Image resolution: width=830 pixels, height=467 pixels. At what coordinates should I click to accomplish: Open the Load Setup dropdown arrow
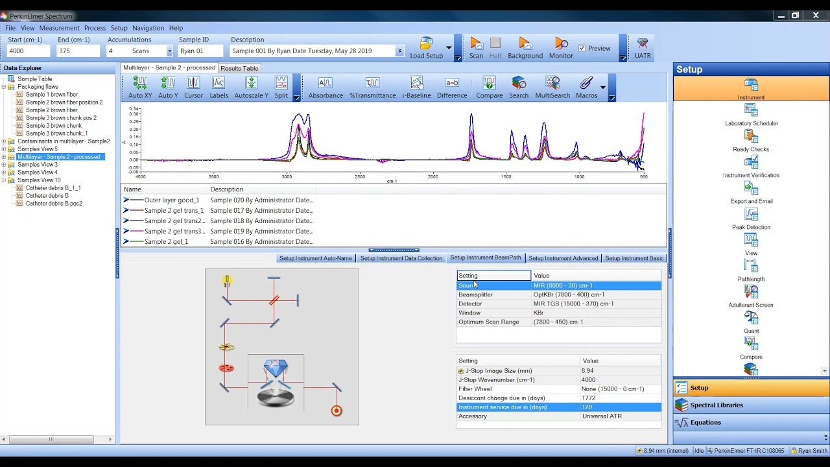(x=448, y=47)
